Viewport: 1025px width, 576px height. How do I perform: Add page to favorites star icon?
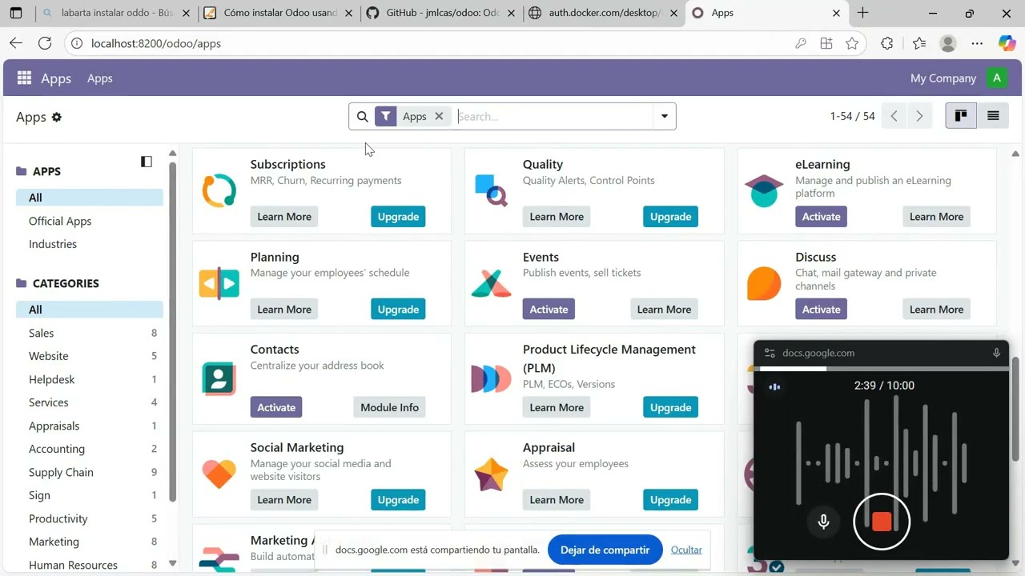(x=852, y=43)
